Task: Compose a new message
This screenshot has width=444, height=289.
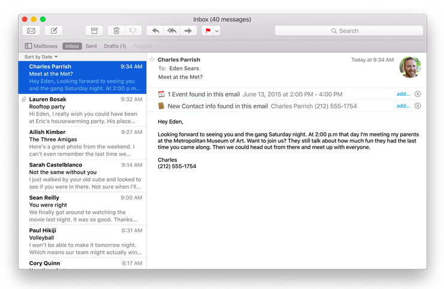Action: (53, 31)
